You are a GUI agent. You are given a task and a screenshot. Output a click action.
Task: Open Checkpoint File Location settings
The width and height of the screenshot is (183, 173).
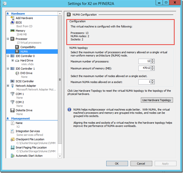click(30, 139)
